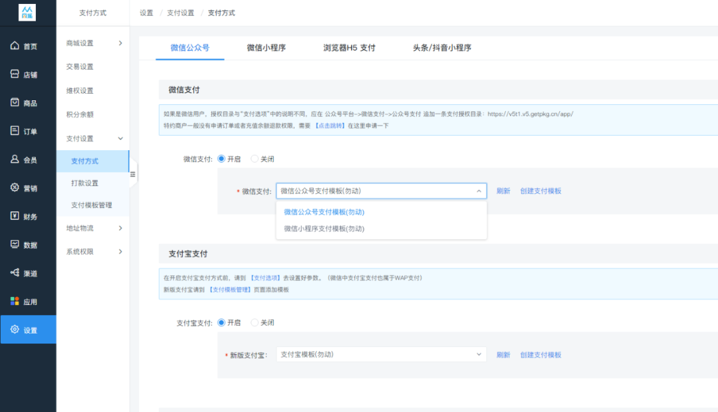The image size is (718, 412).
Task: Click the 微信支付 section heading
Action: pos(183,90)
